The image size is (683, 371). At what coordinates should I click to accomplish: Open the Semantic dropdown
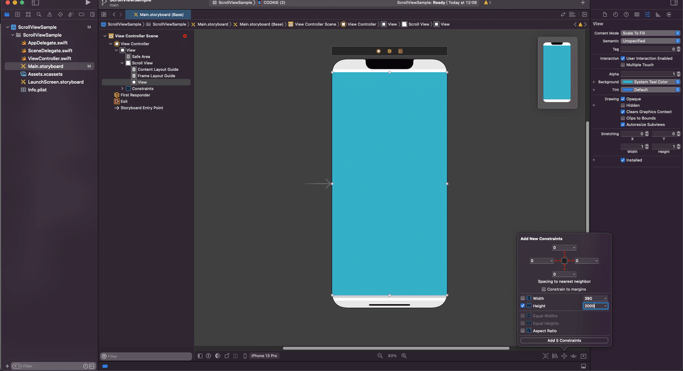pyautogui.click(x=651, y=41)
